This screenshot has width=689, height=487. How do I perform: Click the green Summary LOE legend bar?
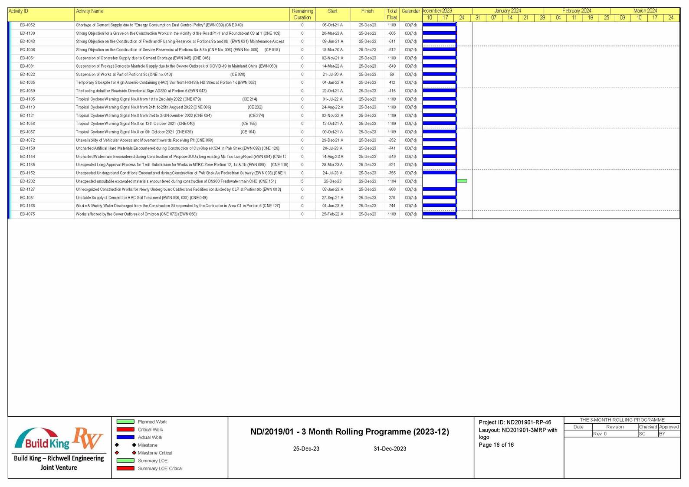[125, 461]
